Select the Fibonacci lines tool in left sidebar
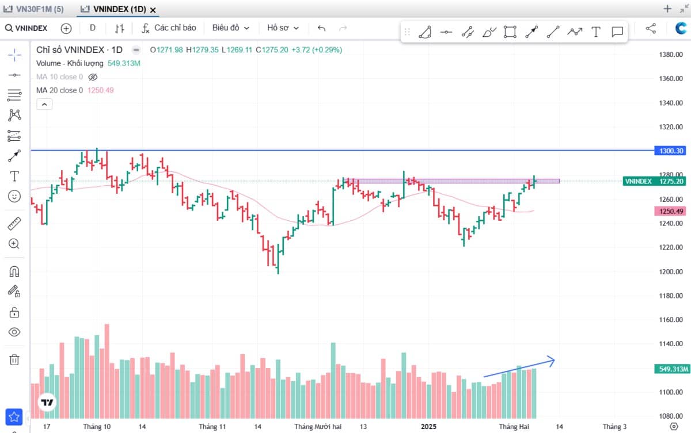Viewport: 691px width, 433px height. (14, 95)
